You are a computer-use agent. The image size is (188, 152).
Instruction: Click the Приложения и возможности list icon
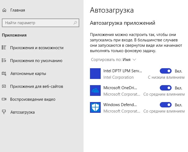pyautogui.click(x=4, y=48)
